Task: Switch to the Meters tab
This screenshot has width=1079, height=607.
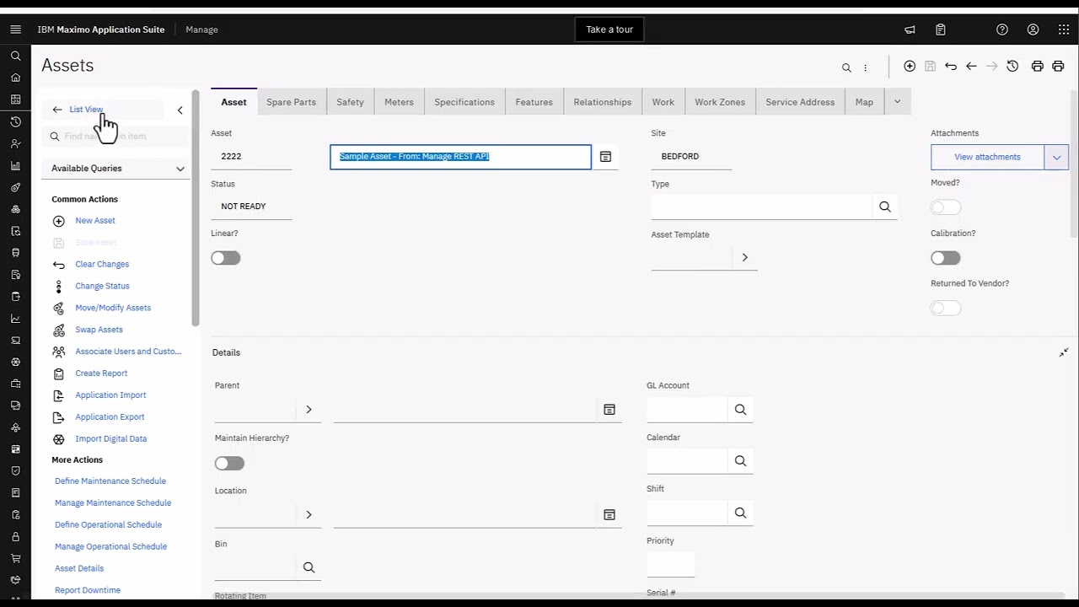Action: [399, 102]
